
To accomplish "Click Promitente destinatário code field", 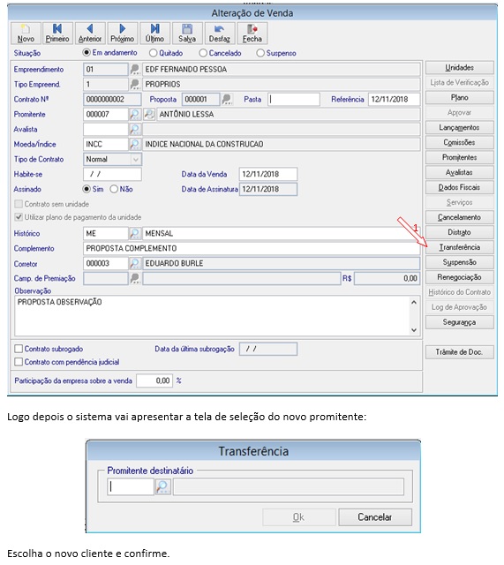I will pyautogui.click(x=131, y=486).
